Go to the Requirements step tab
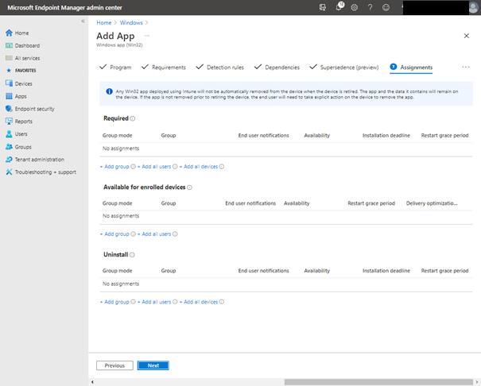481x386 pixels. point(164,67)
